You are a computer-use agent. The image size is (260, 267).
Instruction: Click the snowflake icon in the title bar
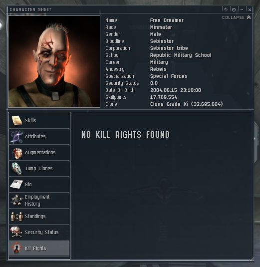click(x=226, y=9)
